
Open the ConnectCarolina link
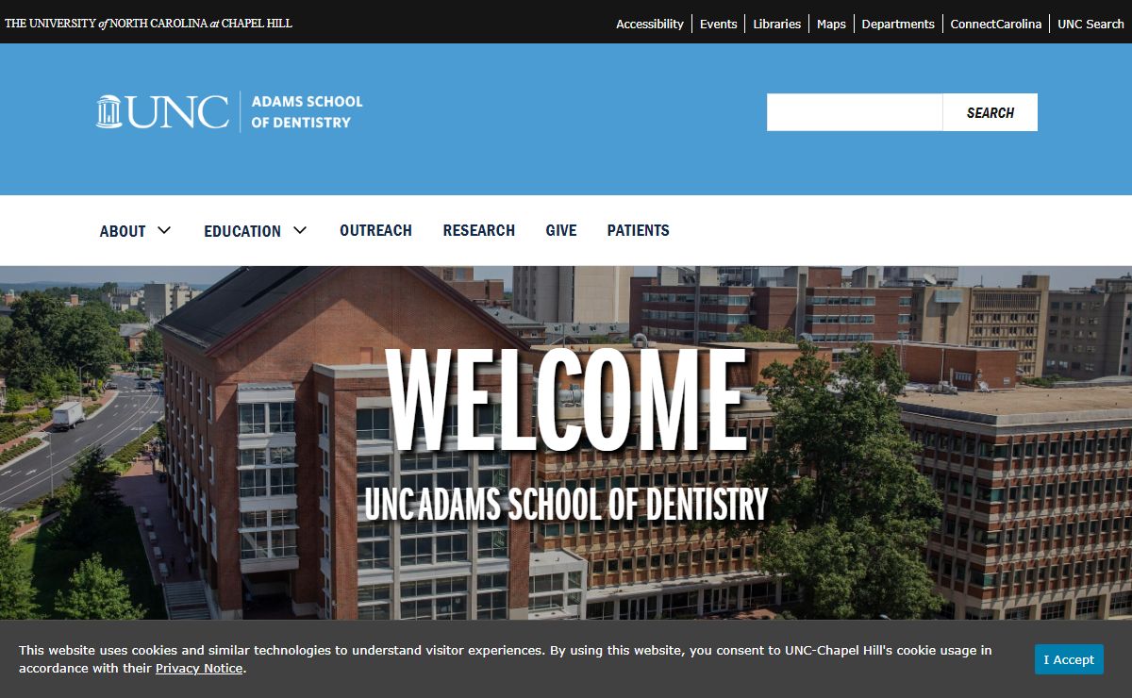[995, 24]
